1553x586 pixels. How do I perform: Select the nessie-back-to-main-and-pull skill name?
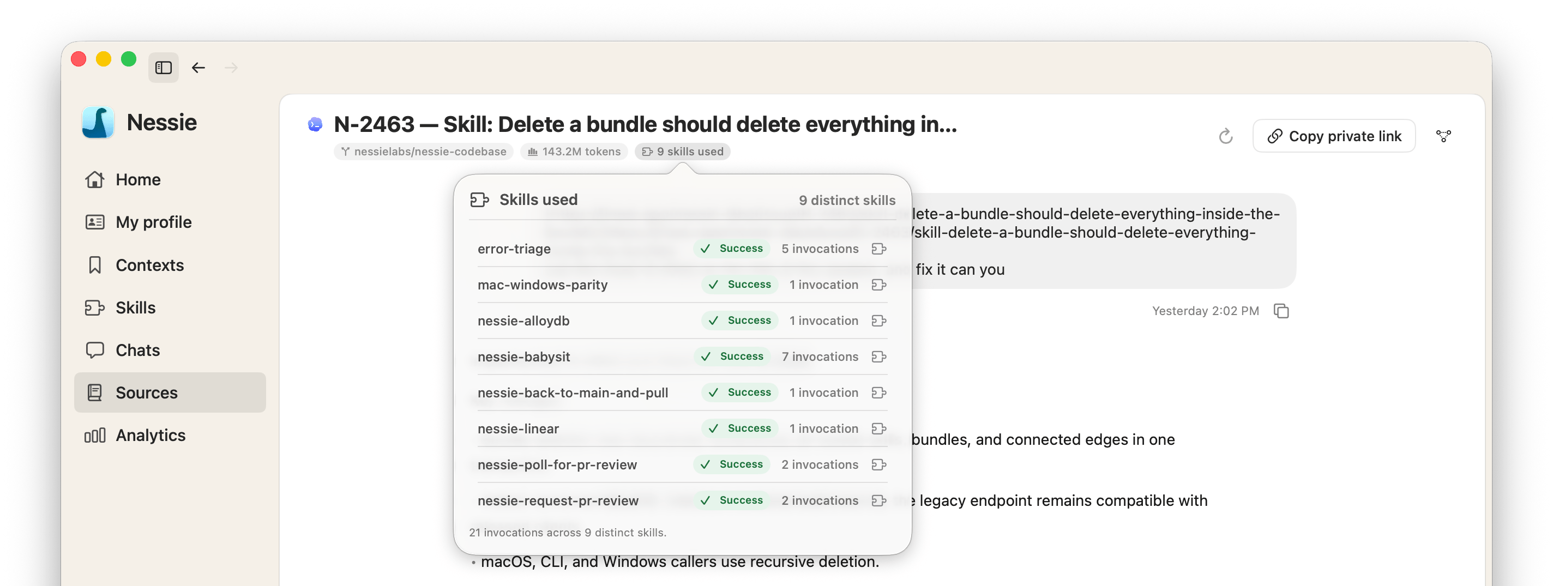[573, 392]
